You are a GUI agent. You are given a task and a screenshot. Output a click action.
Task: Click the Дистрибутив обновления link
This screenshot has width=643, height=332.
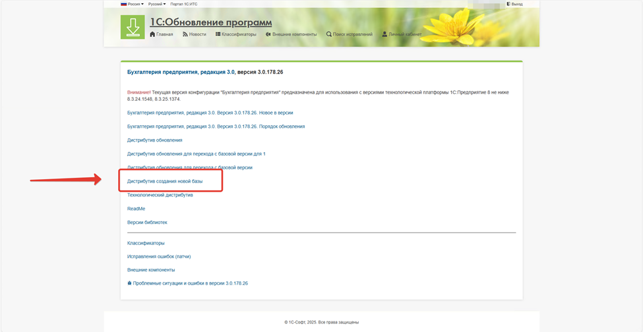pos(155,140)
